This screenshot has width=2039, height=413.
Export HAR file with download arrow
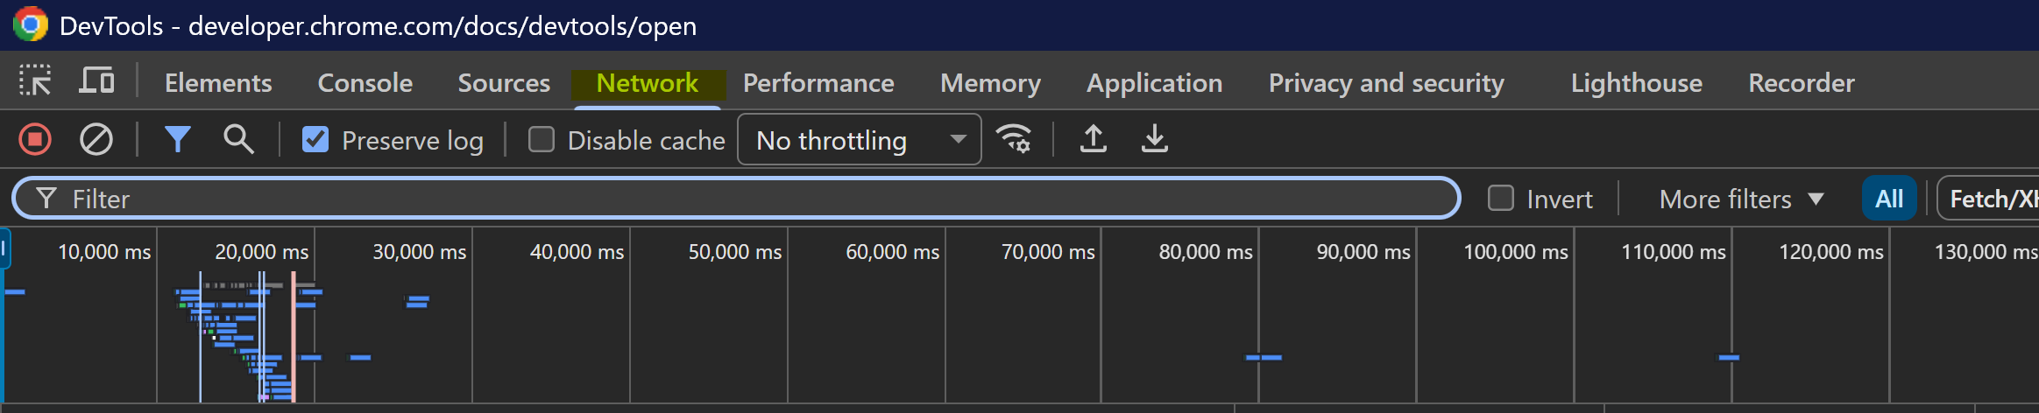point(1155,139)
